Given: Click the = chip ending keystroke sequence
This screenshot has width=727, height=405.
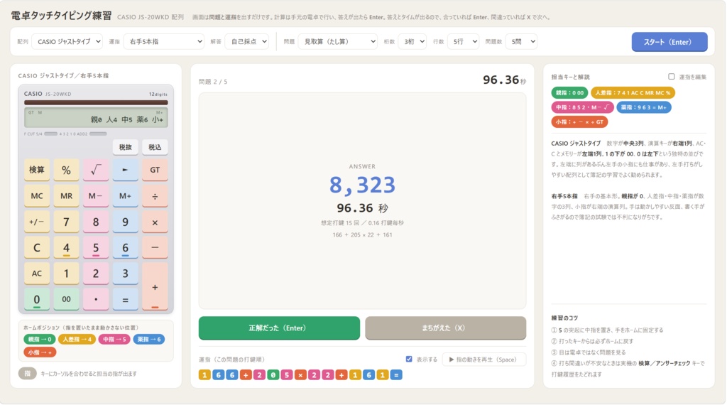Looking at the screenshot, I should pyautogui.click(x=396, y=375).
